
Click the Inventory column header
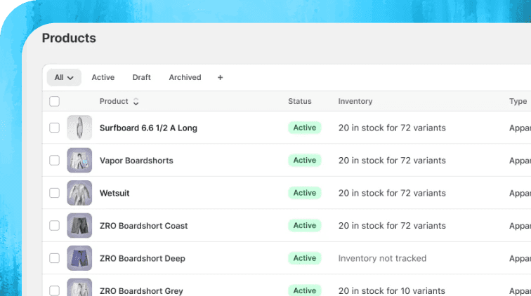355,102
